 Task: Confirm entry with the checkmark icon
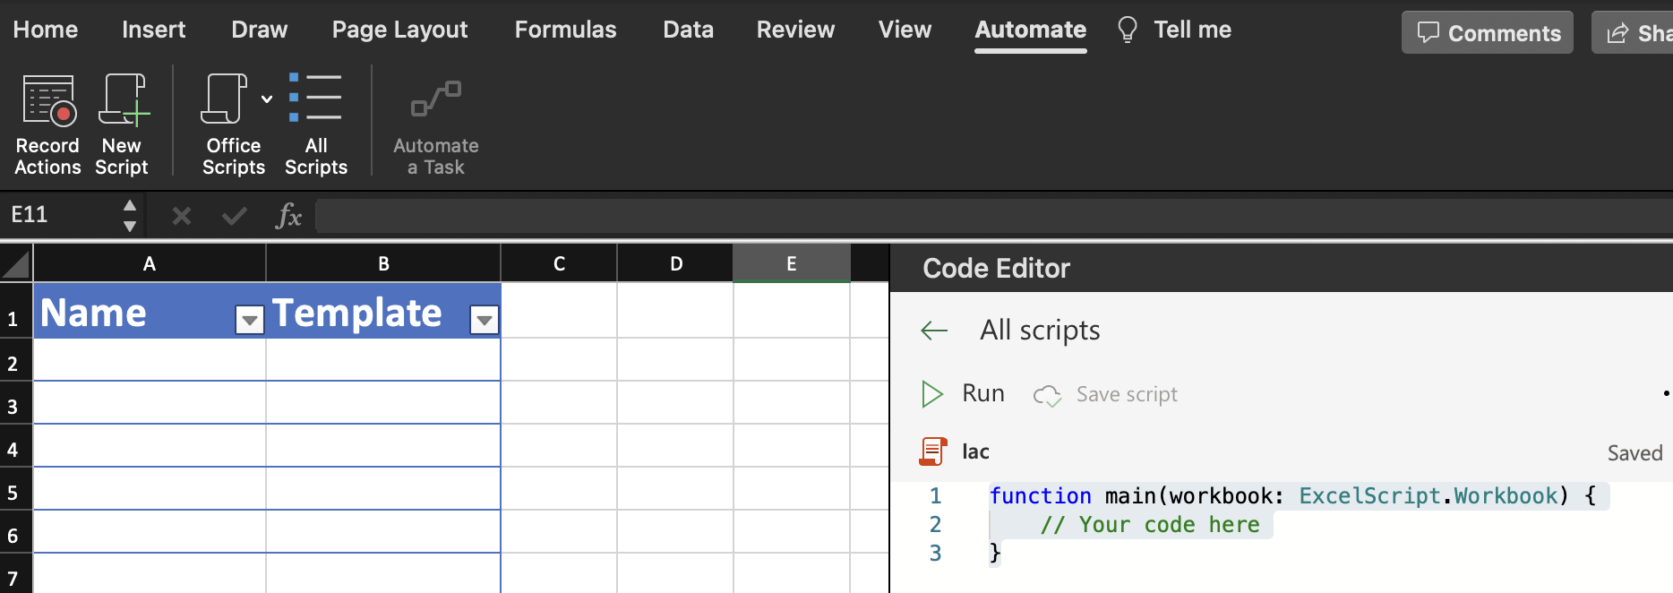tap(235, 216)
